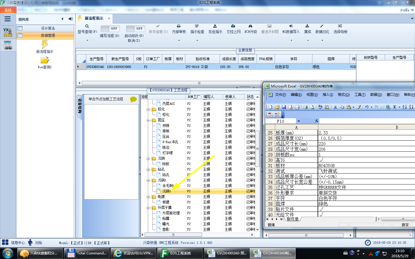Click the 内部审核 printer icon
This screenshot has width=415, height=259.
179,26
